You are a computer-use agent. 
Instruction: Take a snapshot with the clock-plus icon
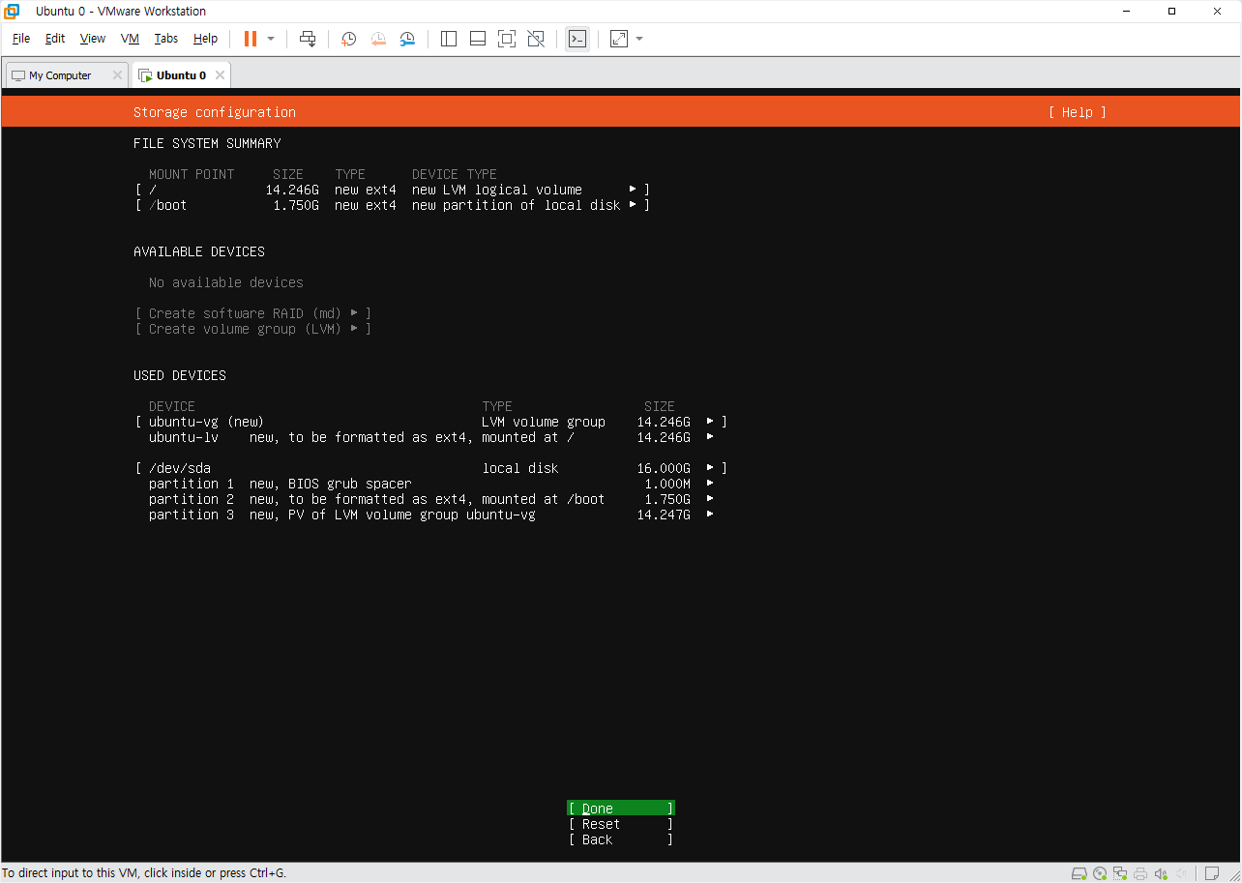349,39
